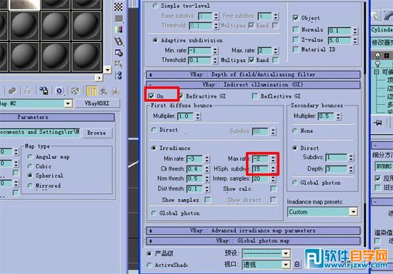Image resolution: width=393 pixels, height=274 pixels.
Task: Click the irradiance Min rate stepper arrows
Action: pyautogui.click(x=207, y=158)
